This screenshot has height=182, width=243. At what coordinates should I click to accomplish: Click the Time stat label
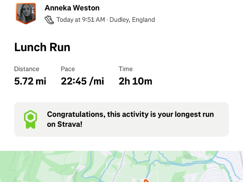[126, 69]
